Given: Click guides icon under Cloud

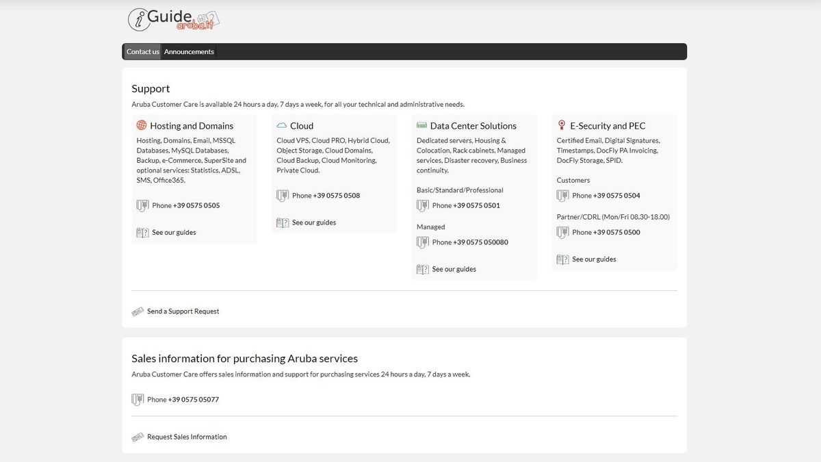Looking at the screenshot, I should (283, 222).
